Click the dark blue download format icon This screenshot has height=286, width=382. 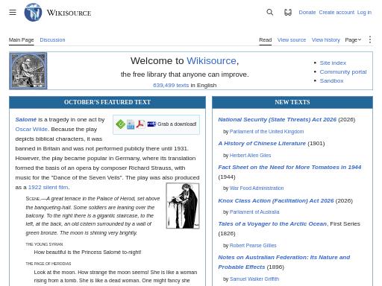point(151,124)
